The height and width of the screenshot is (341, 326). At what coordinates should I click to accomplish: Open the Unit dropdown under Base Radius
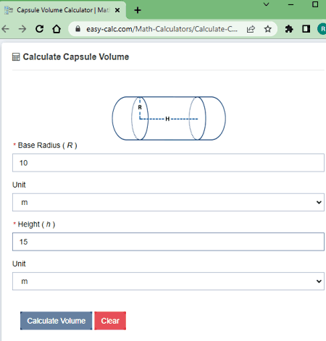[168, 202]
